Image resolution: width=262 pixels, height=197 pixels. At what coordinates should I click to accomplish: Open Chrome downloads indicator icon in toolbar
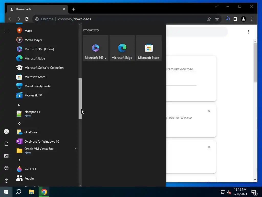(x=228, y=19)
